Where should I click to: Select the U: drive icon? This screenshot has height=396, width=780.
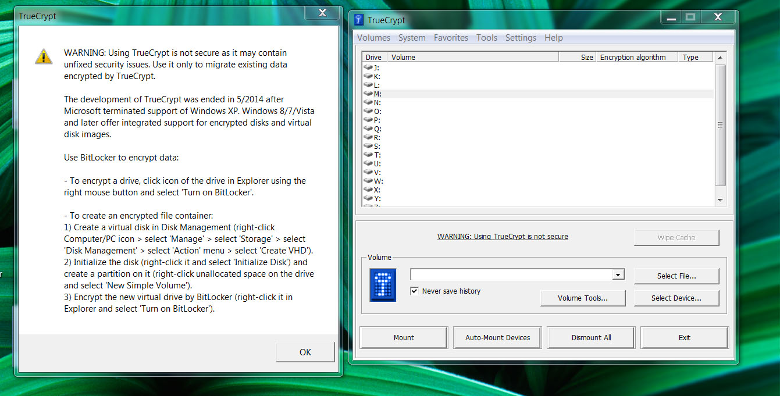coord(368,163)
